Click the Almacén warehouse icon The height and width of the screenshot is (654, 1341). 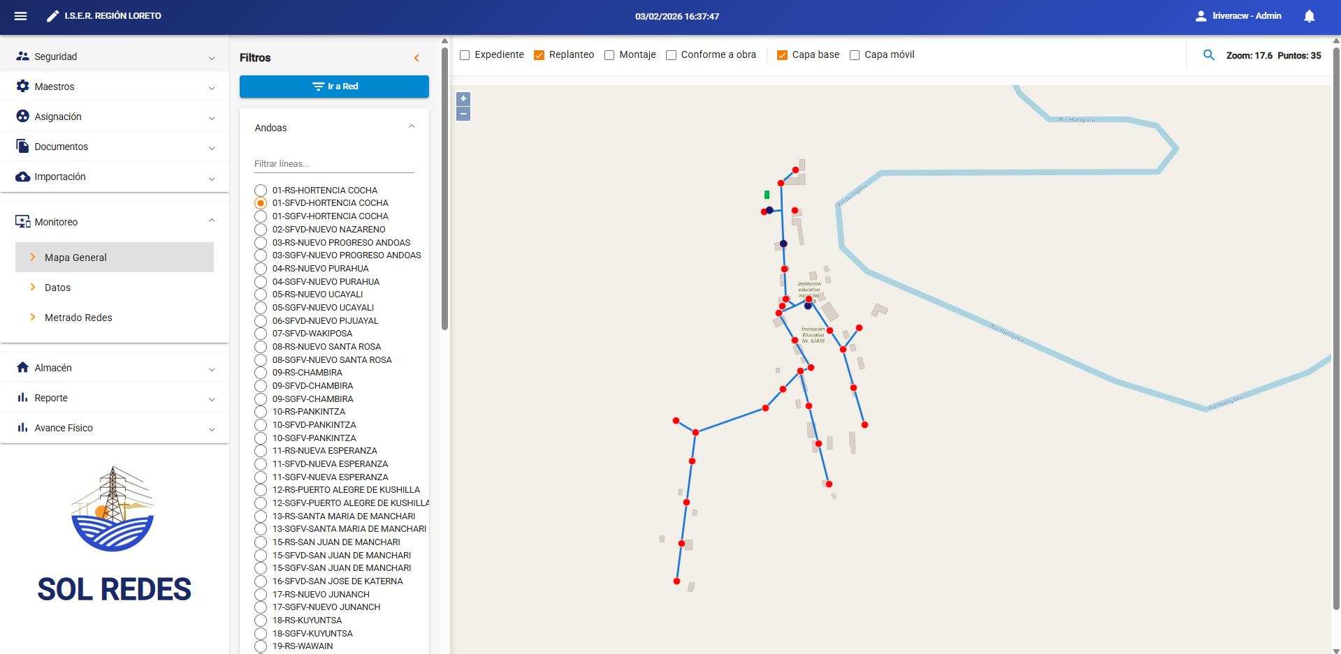tap(23, 367)
